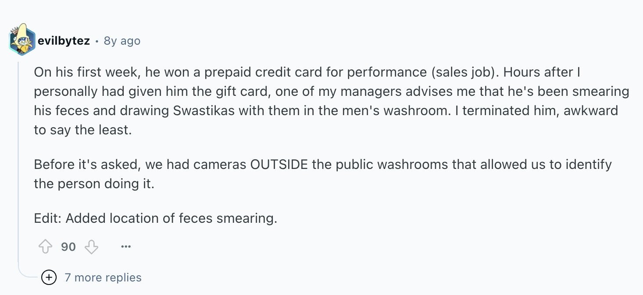The image size is (643, 295).
Task: Click the phrase 'to say the least.'
Action: 83,130
